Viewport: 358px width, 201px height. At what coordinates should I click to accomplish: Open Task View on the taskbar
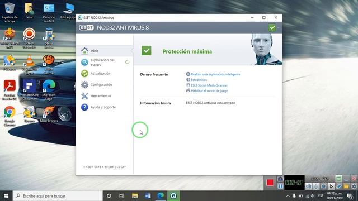[x=121, y=196]
